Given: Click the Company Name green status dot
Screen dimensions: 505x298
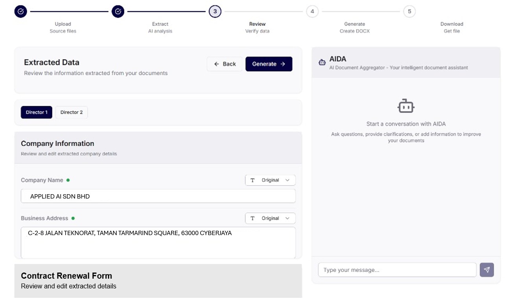Looking at the screenshot, I should coord(68,180).
